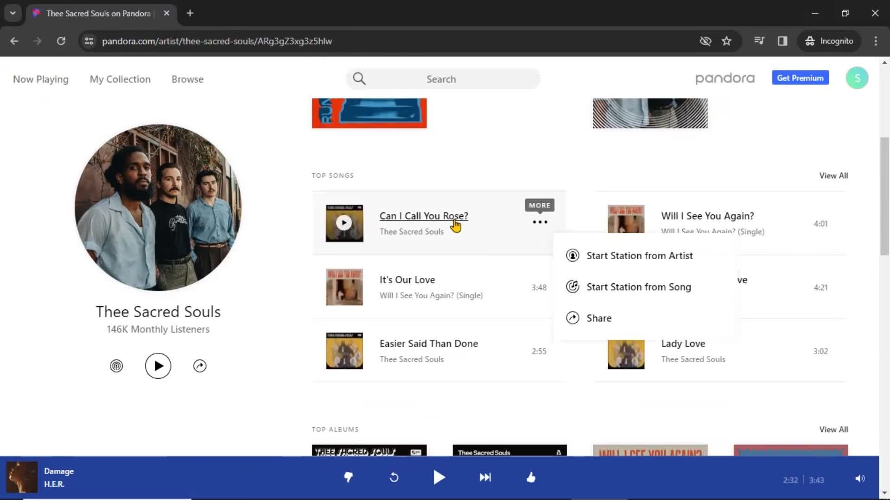Toggle play/pause for current track
Screen dimensions: 890x500
[439, 477]
